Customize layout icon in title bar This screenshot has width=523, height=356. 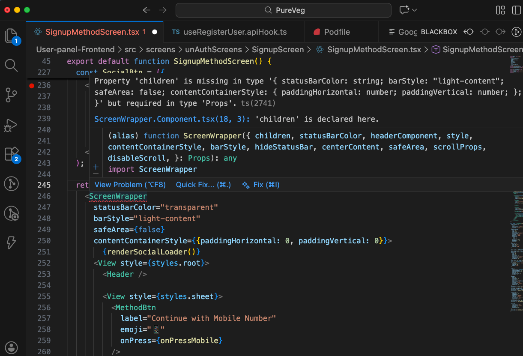click(x=500, y=10)
